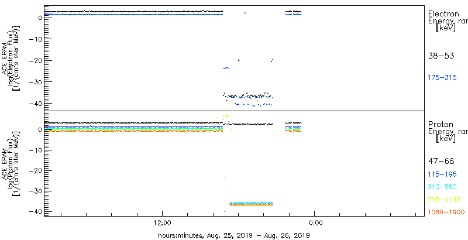This screenshot has width=468, height=240.
Task: Click the blue 115-195 proton energy label
Action: click(442, 174)
